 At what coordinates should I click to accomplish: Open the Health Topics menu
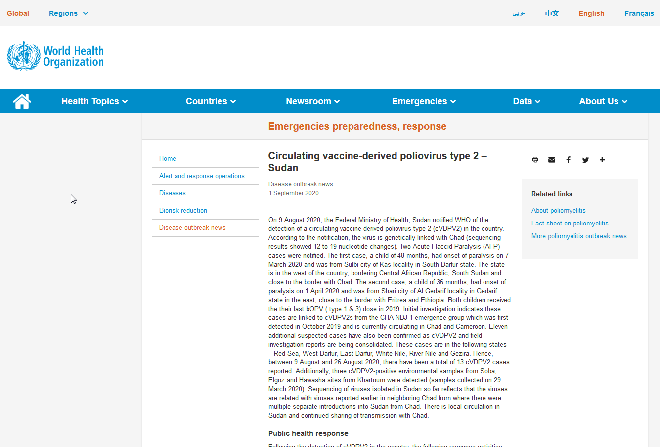[x=94, y=101]
